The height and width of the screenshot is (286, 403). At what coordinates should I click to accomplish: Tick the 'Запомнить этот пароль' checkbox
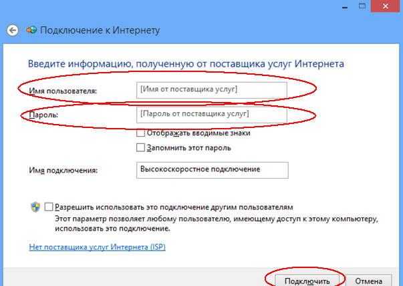click(x=140, y=147)
